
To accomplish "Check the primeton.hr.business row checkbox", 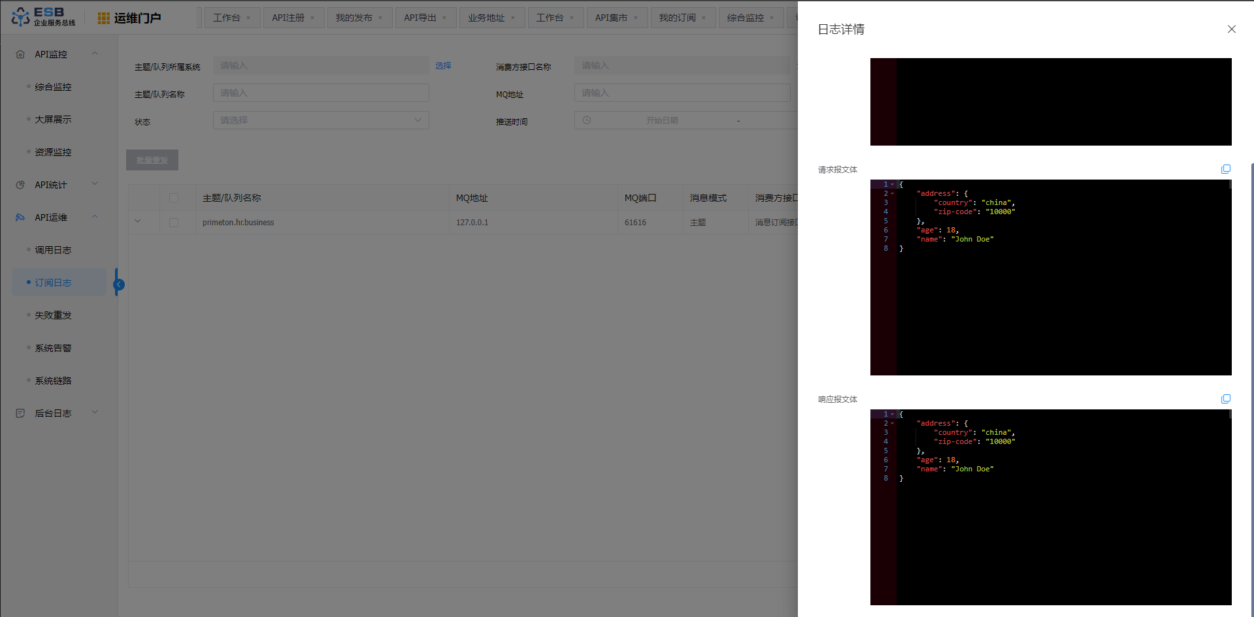I will (x=174, y=223).
